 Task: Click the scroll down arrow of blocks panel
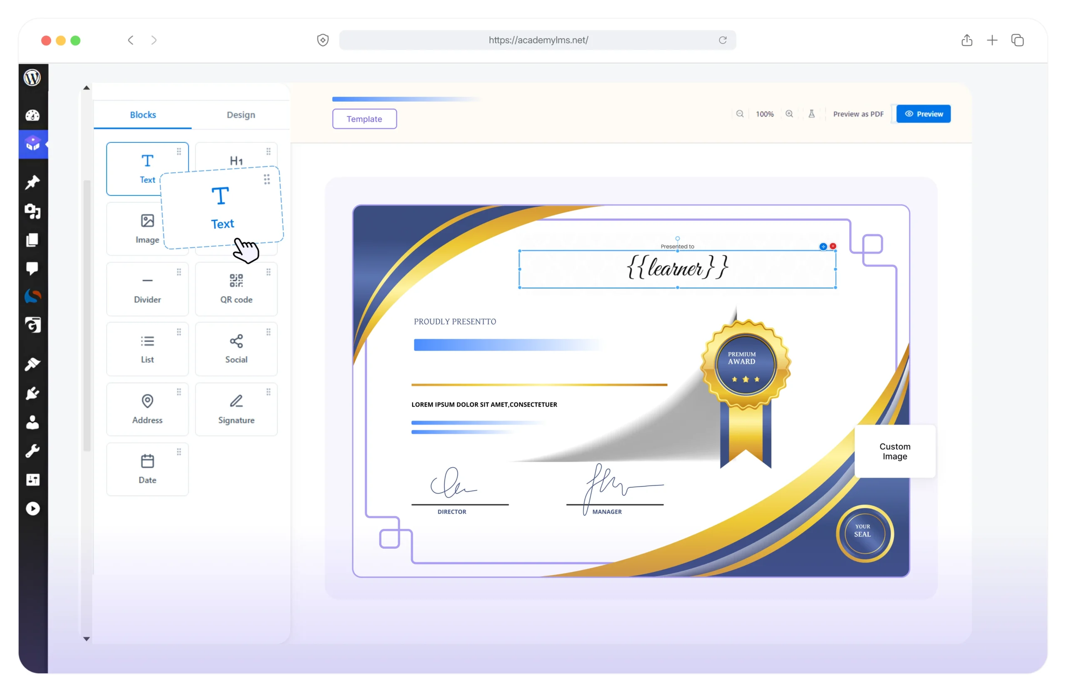click(87, 639)
